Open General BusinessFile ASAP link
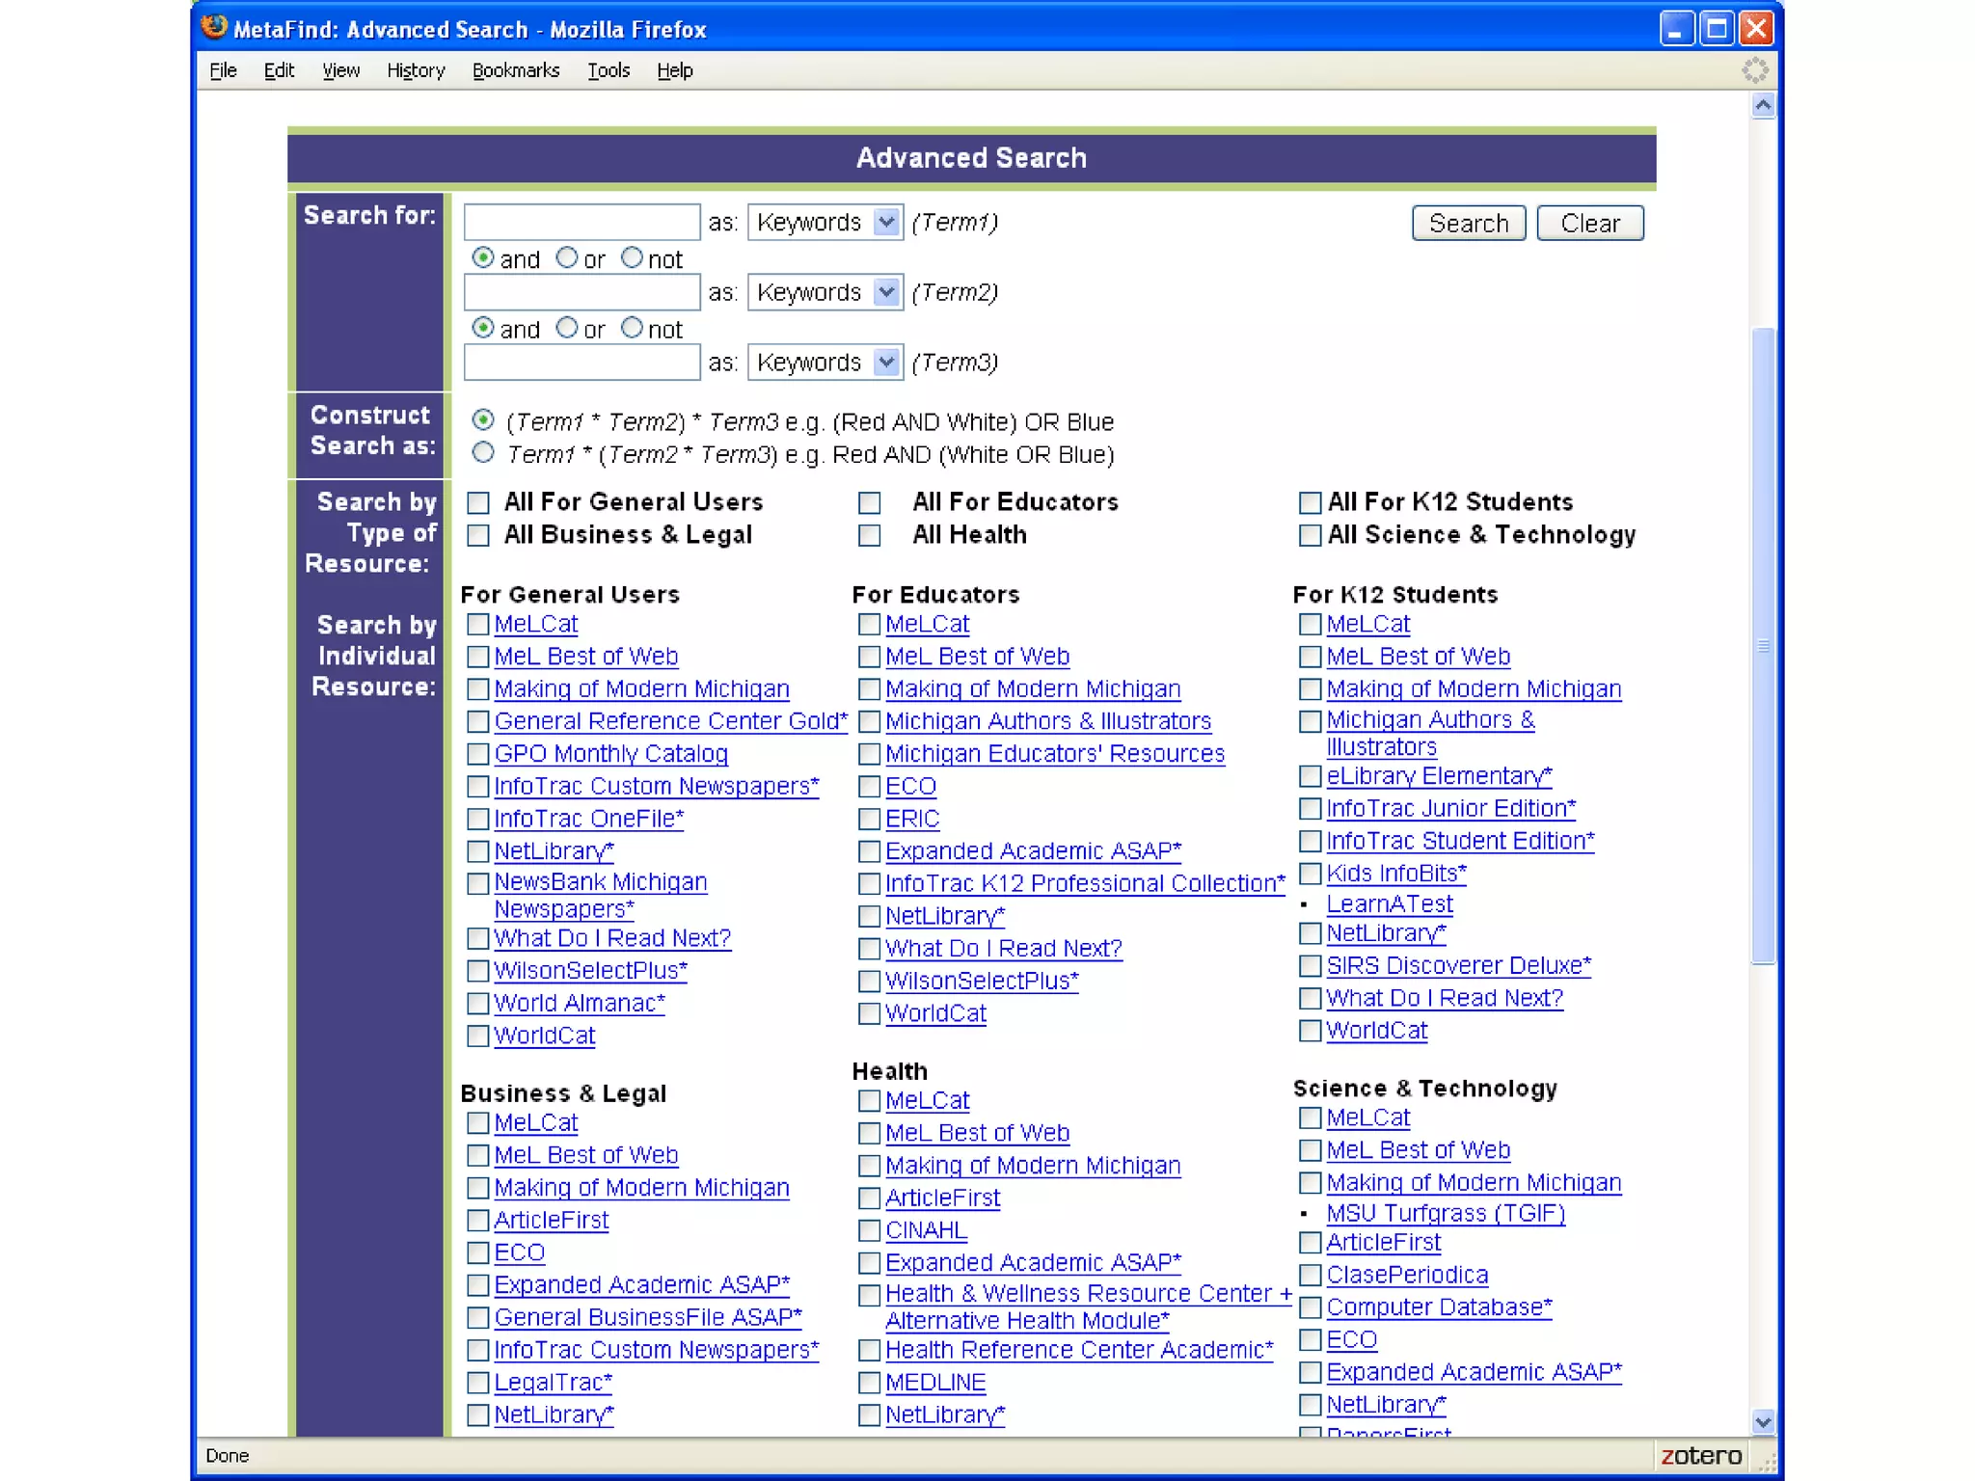1975x1481 pixels. point(648,1318)
